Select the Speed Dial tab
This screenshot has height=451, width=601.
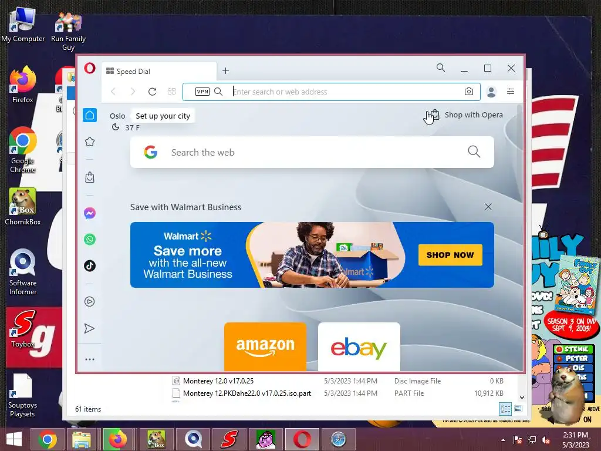(x=159, y=71)
